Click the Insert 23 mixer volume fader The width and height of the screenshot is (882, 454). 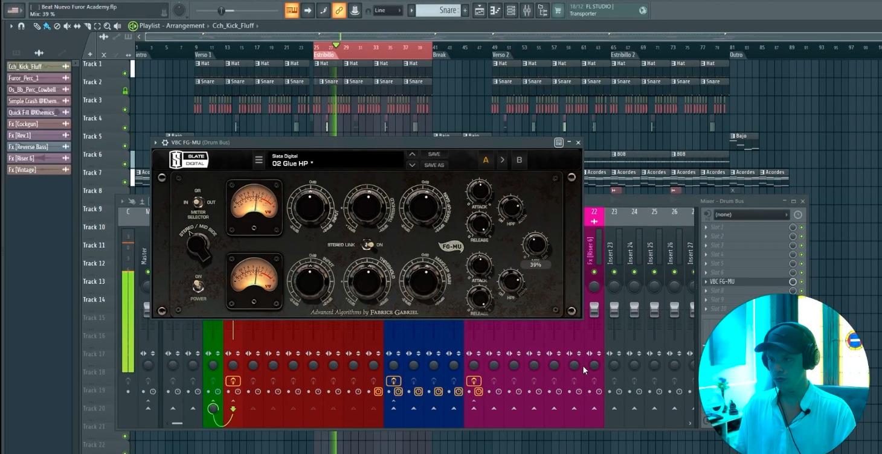[614, 310]
